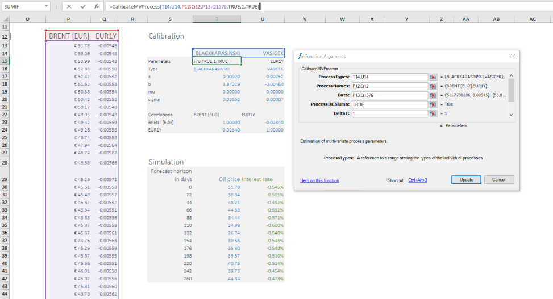Viewport: 553px width, 299px height.
Task: Close the Function Arguments dialog
Action: point(513,56)
